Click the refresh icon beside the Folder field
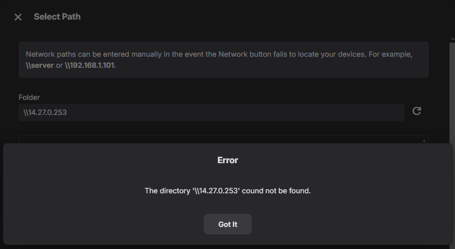Image resolution: width=455 pixels, height=249 pixels. click(x=417, y=111)
